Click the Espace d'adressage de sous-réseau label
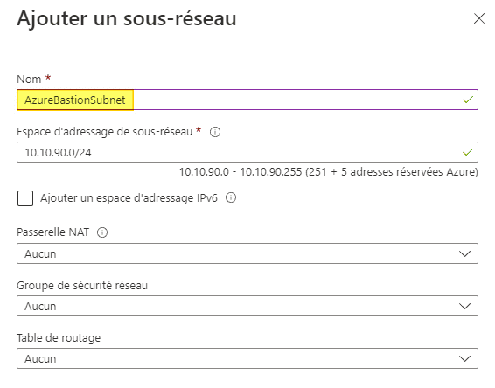Image resolution: width=495 pixels, height=388 pixels. [104, 132]
